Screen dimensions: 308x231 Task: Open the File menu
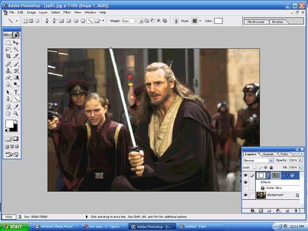[x=11, y=12]
